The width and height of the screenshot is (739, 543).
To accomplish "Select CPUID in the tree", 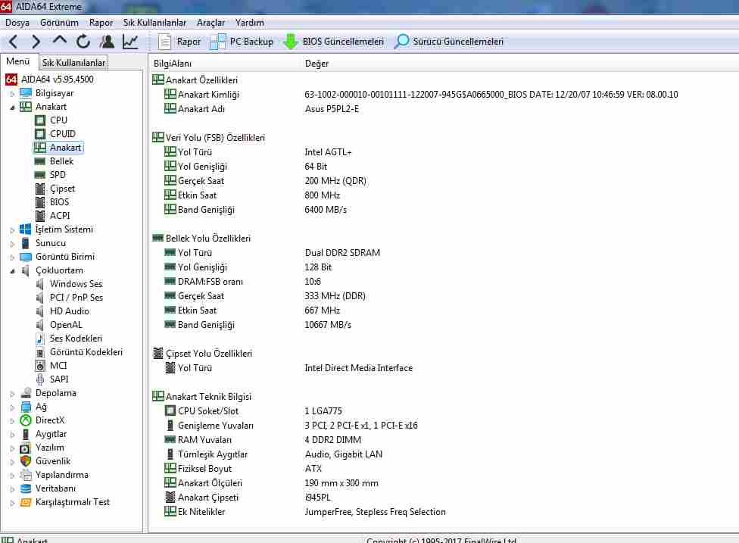I will 62,134.
